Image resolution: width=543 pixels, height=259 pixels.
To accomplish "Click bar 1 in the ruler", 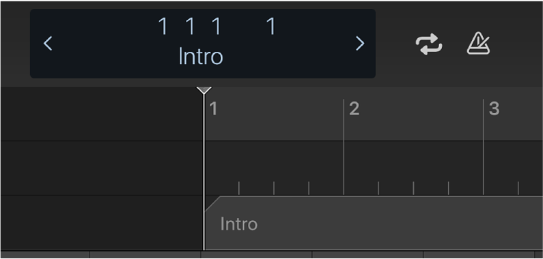I will coord(213,109).
